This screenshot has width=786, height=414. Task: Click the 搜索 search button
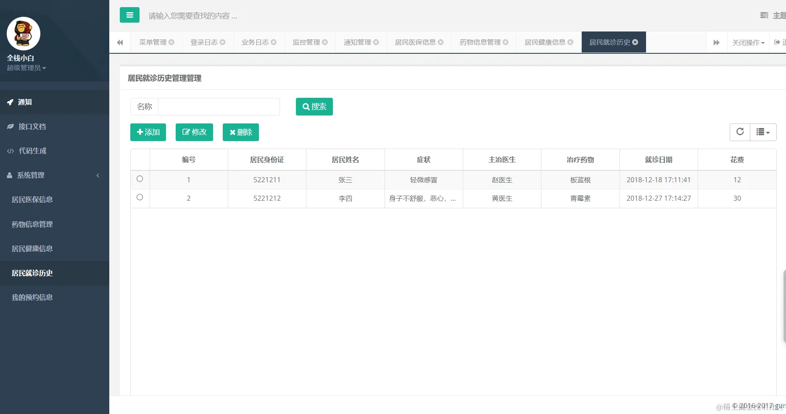tap(314, 107)
